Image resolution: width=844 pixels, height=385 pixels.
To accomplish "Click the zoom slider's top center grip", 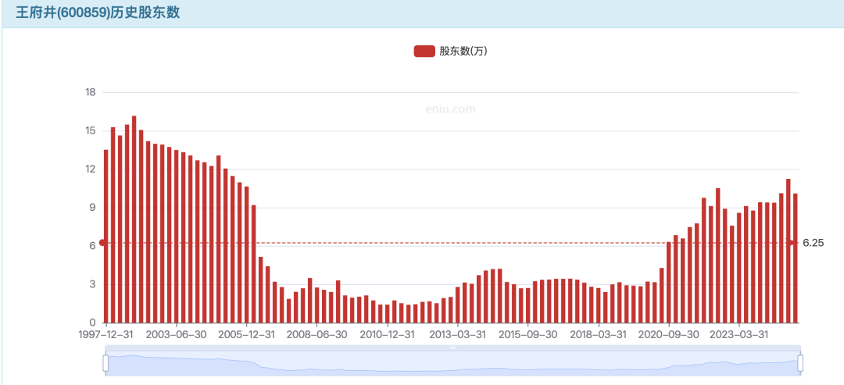I will 452,348.
